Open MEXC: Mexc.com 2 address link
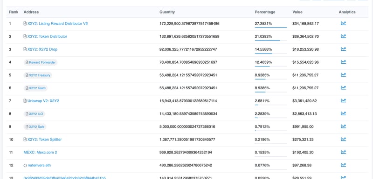This screenshot has width=373, height=179. 40,152
